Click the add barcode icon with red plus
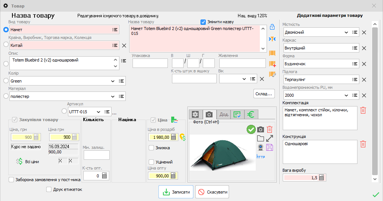The width and height of the screenshot is (383, 201). [x=273, y=64]
